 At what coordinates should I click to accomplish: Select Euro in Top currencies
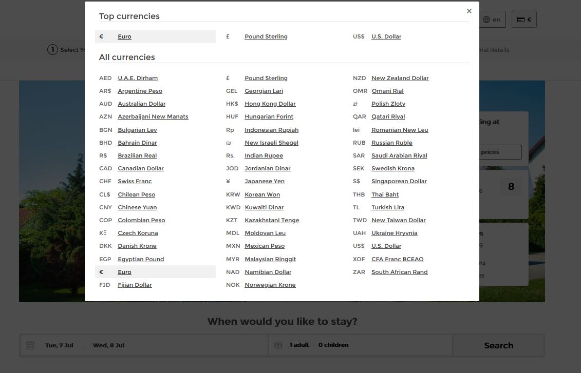(124, 37)
